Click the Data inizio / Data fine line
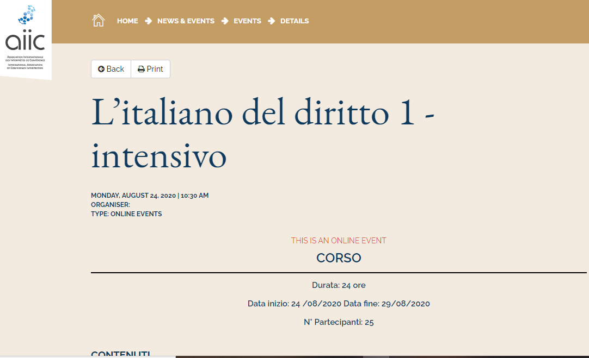Viewport: 589px width, 358px height. click(339, 304)
